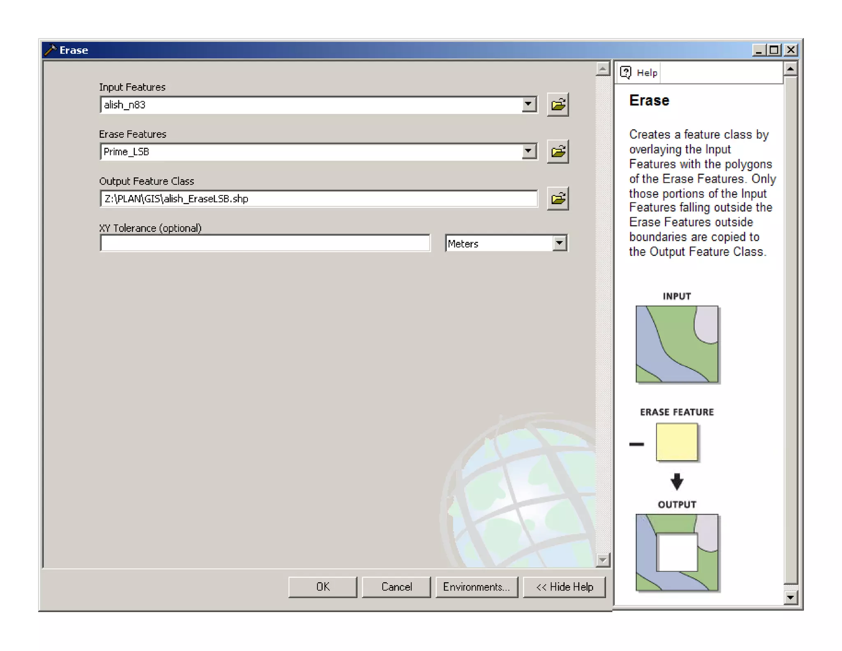842x651 pixels.
Task: Click the Help question mark icon
Action: click(x=625, y=72)
